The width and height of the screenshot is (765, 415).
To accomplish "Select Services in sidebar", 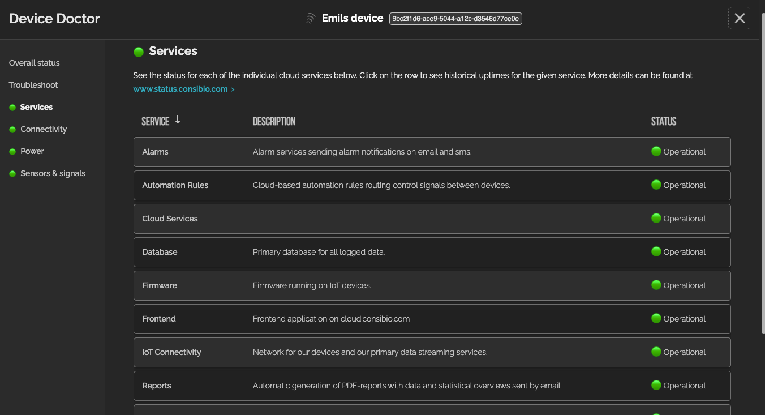I will pyautogui.click(x=36, y=107).
